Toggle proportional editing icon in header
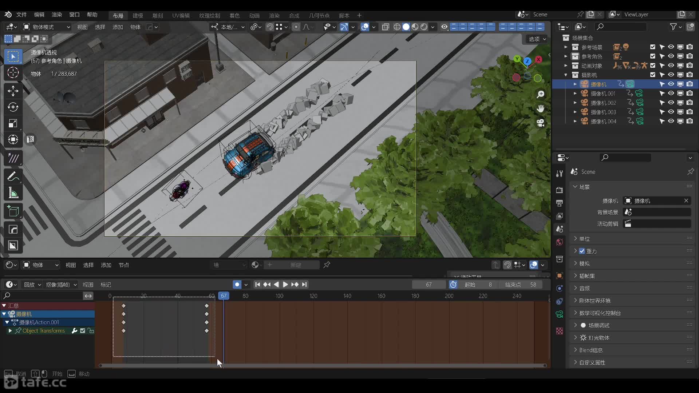699x393 pixels. [296, 27]
